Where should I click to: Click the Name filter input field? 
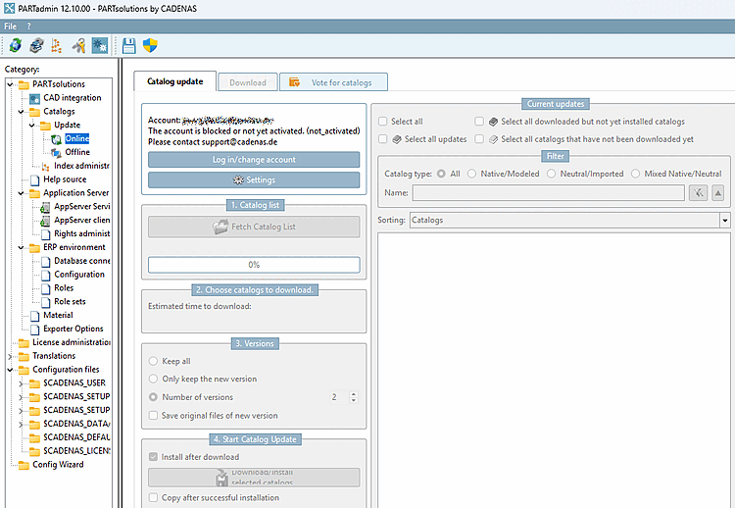[549, 193]
